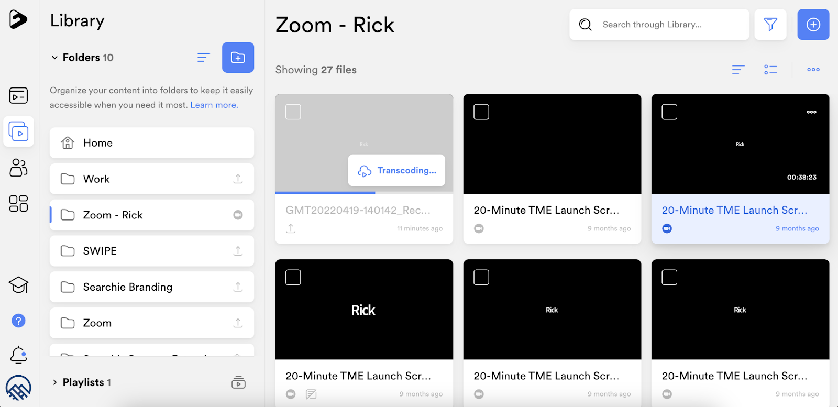
Task: Select the Zoom - Rick folder
Action: pyautogui.click(x=152, y=215)
